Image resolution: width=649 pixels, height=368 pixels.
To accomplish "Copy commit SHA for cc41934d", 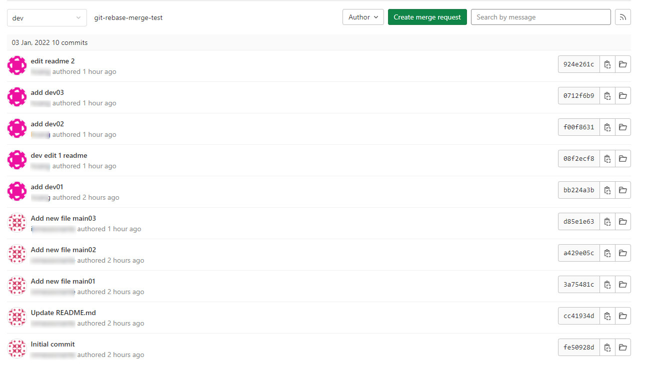I will pos(607,316).
